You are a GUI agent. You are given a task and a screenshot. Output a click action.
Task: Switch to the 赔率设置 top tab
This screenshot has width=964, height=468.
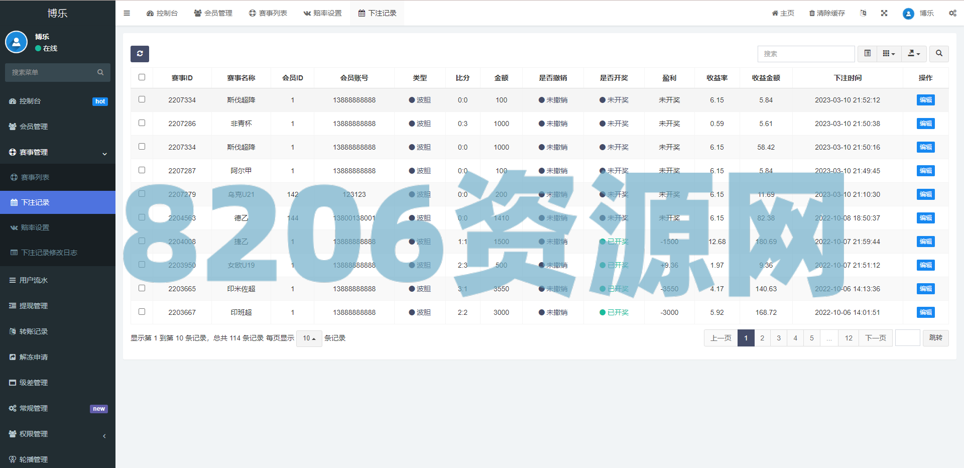322,13
